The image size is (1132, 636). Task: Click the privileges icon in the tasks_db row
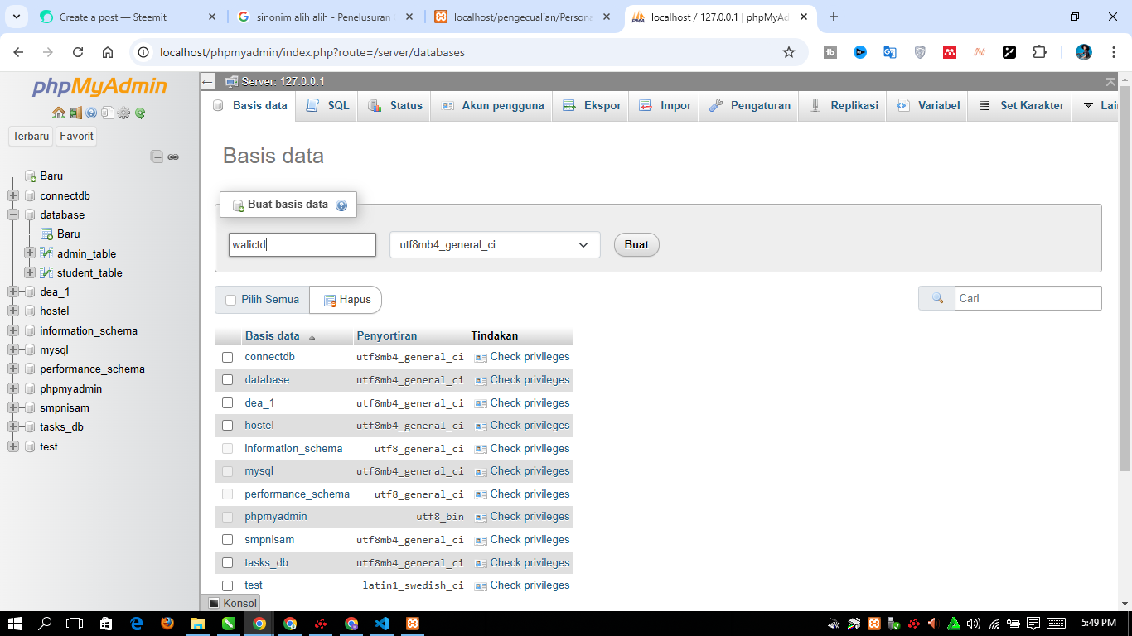tap(480, 563)
